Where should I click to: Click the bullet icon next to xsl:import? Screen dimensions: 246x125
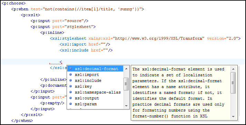[x=71, y=75]
